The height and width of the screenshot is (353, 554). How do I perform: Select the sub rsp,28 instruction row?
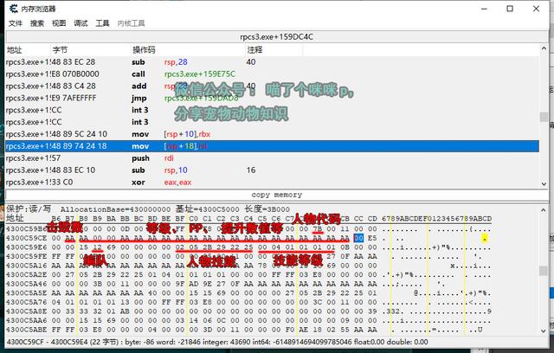click(x=272, y=62)
